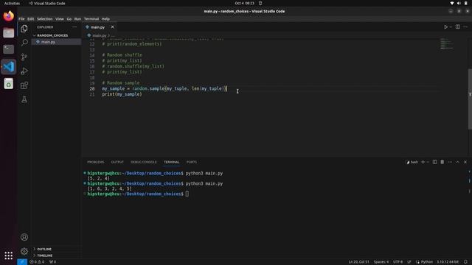Open Terminal app from the Ubuntu dock

(x=8, y=49)
